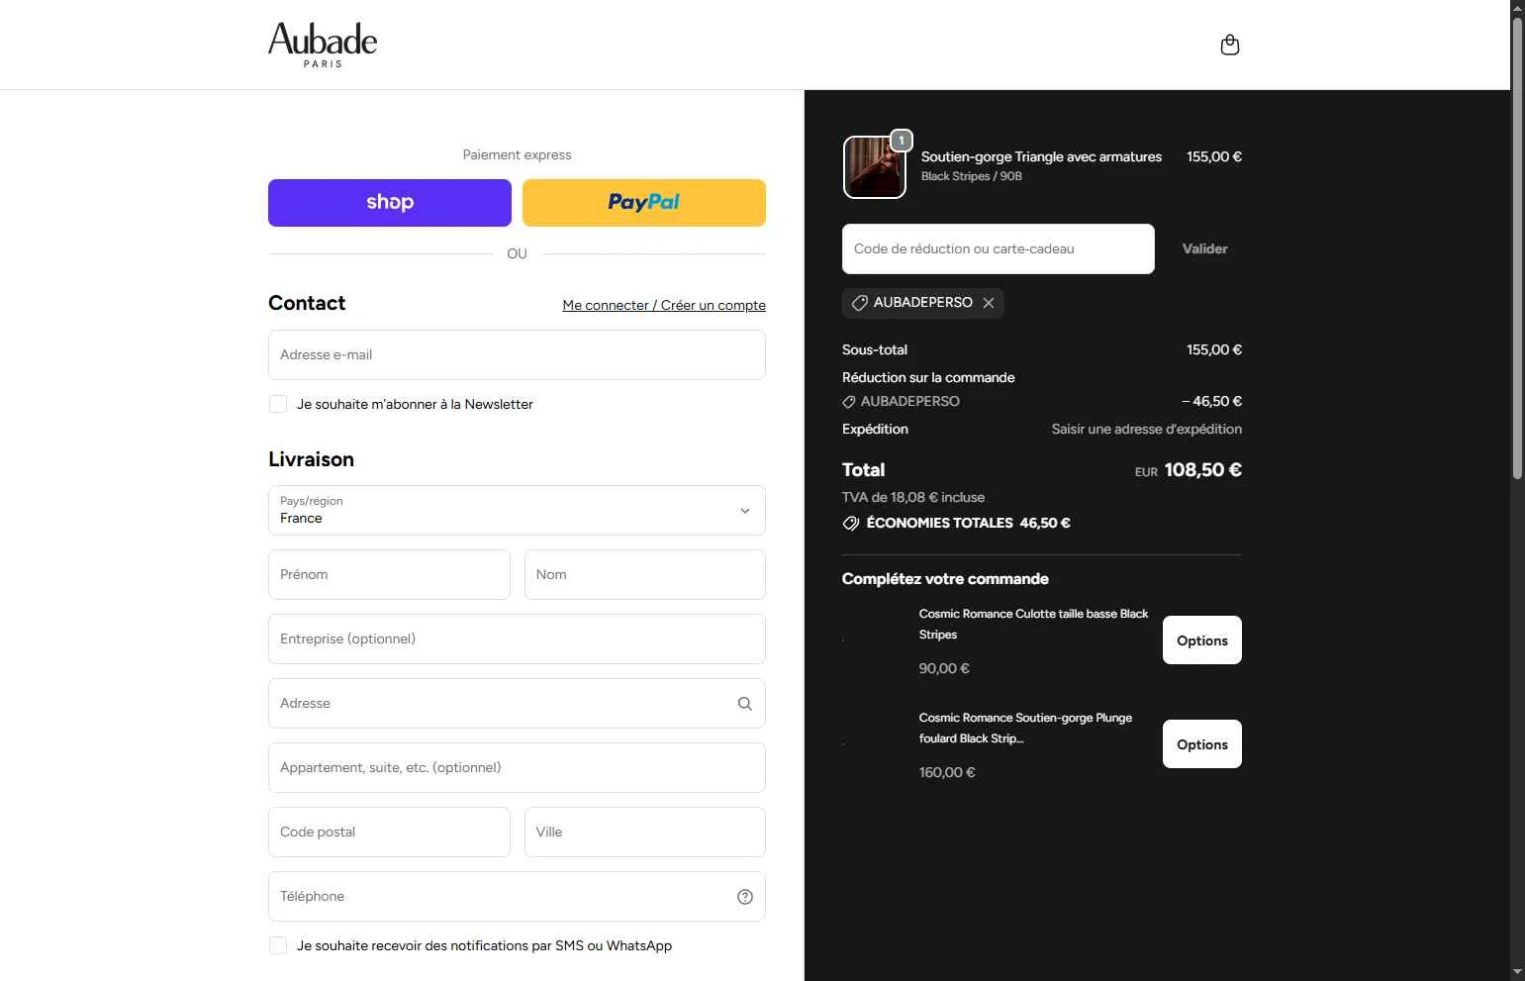Open Options for Culotte taille basse

pos(1202,640)
